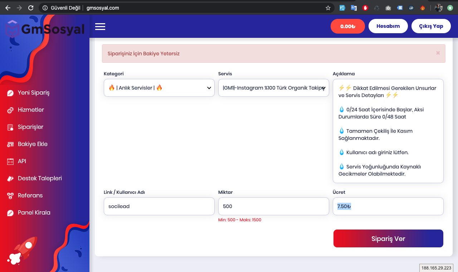The width and height of the screenshot is (458, 272).
Task: Open Destek Talepleri page
Action: pyautogui.click(x=40, y=178)
